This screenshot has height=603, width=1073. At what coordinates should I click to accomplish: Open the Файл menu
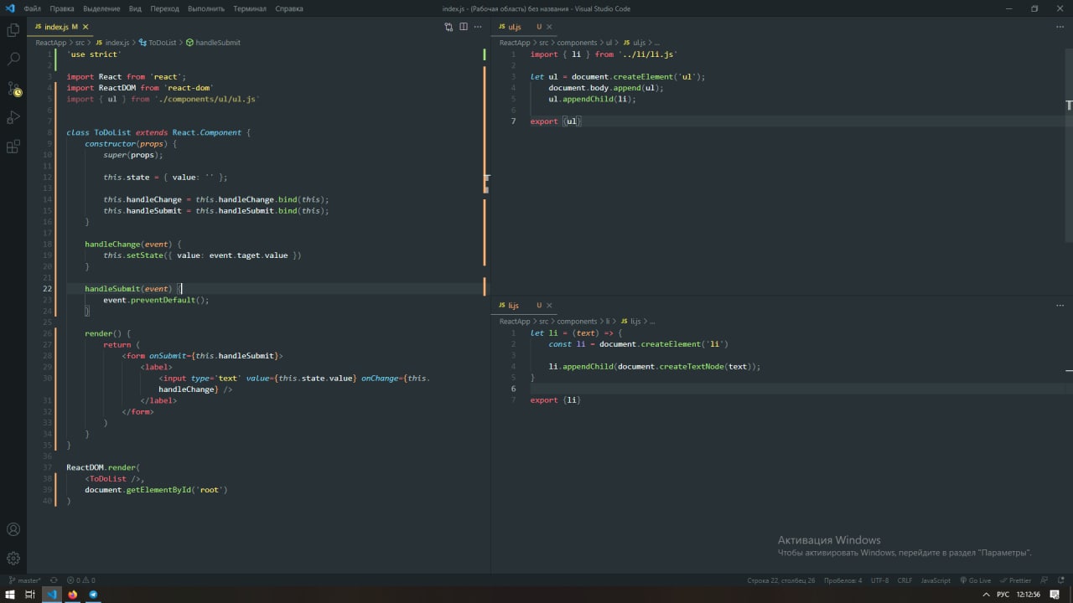[x=32, y=8]
